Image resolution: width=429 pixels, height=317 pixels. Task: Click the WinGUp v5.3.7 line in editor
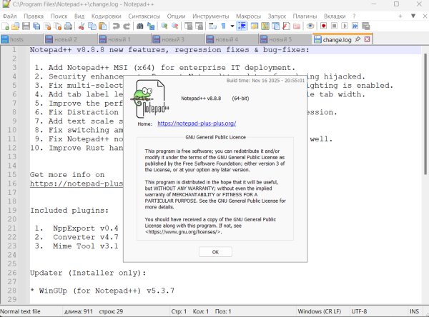(x=102, y=291)
